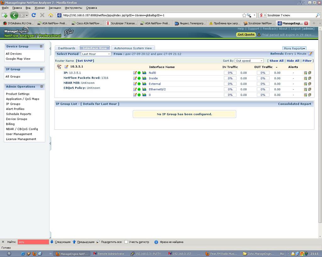The height and width of the screenshot is (257, 322).
Task: Click the Logout link in the header
Action: pyautogui.click(x=296, y=29)
